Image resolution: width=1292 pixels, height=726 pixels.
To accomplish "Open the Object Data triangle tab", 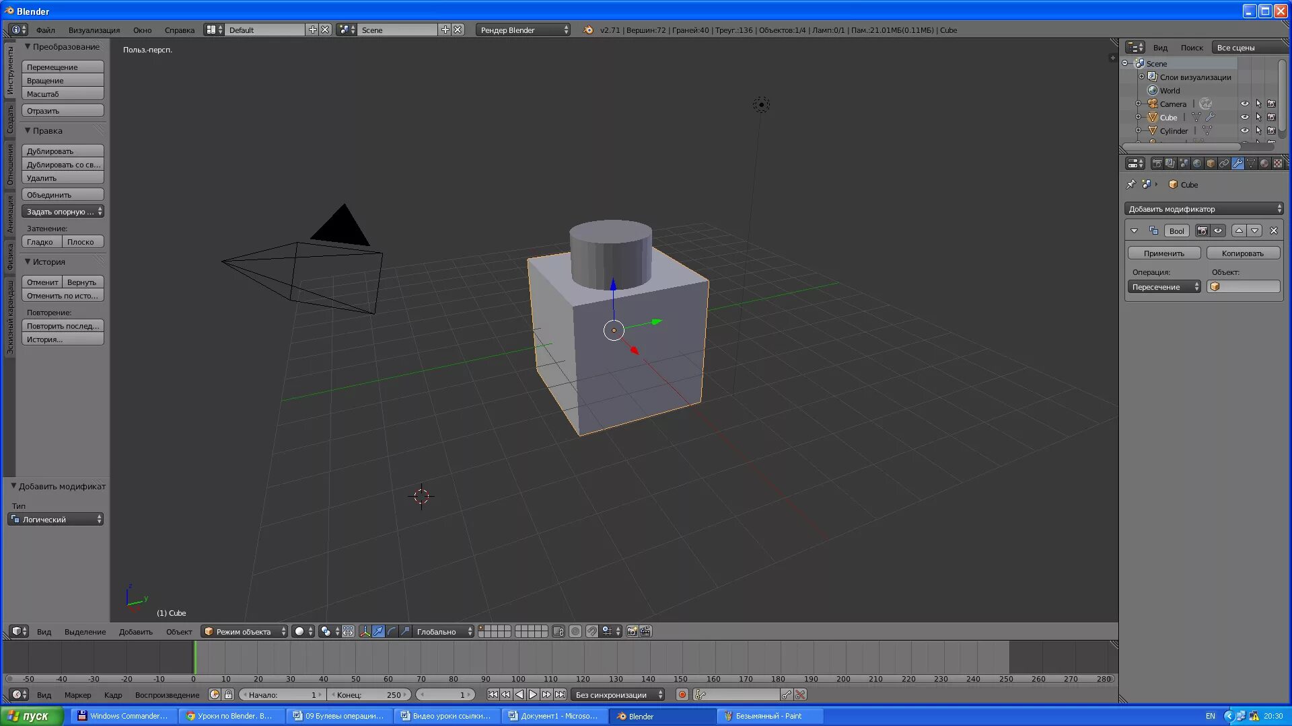I will pyautogui.click(x=1251, y=163).
